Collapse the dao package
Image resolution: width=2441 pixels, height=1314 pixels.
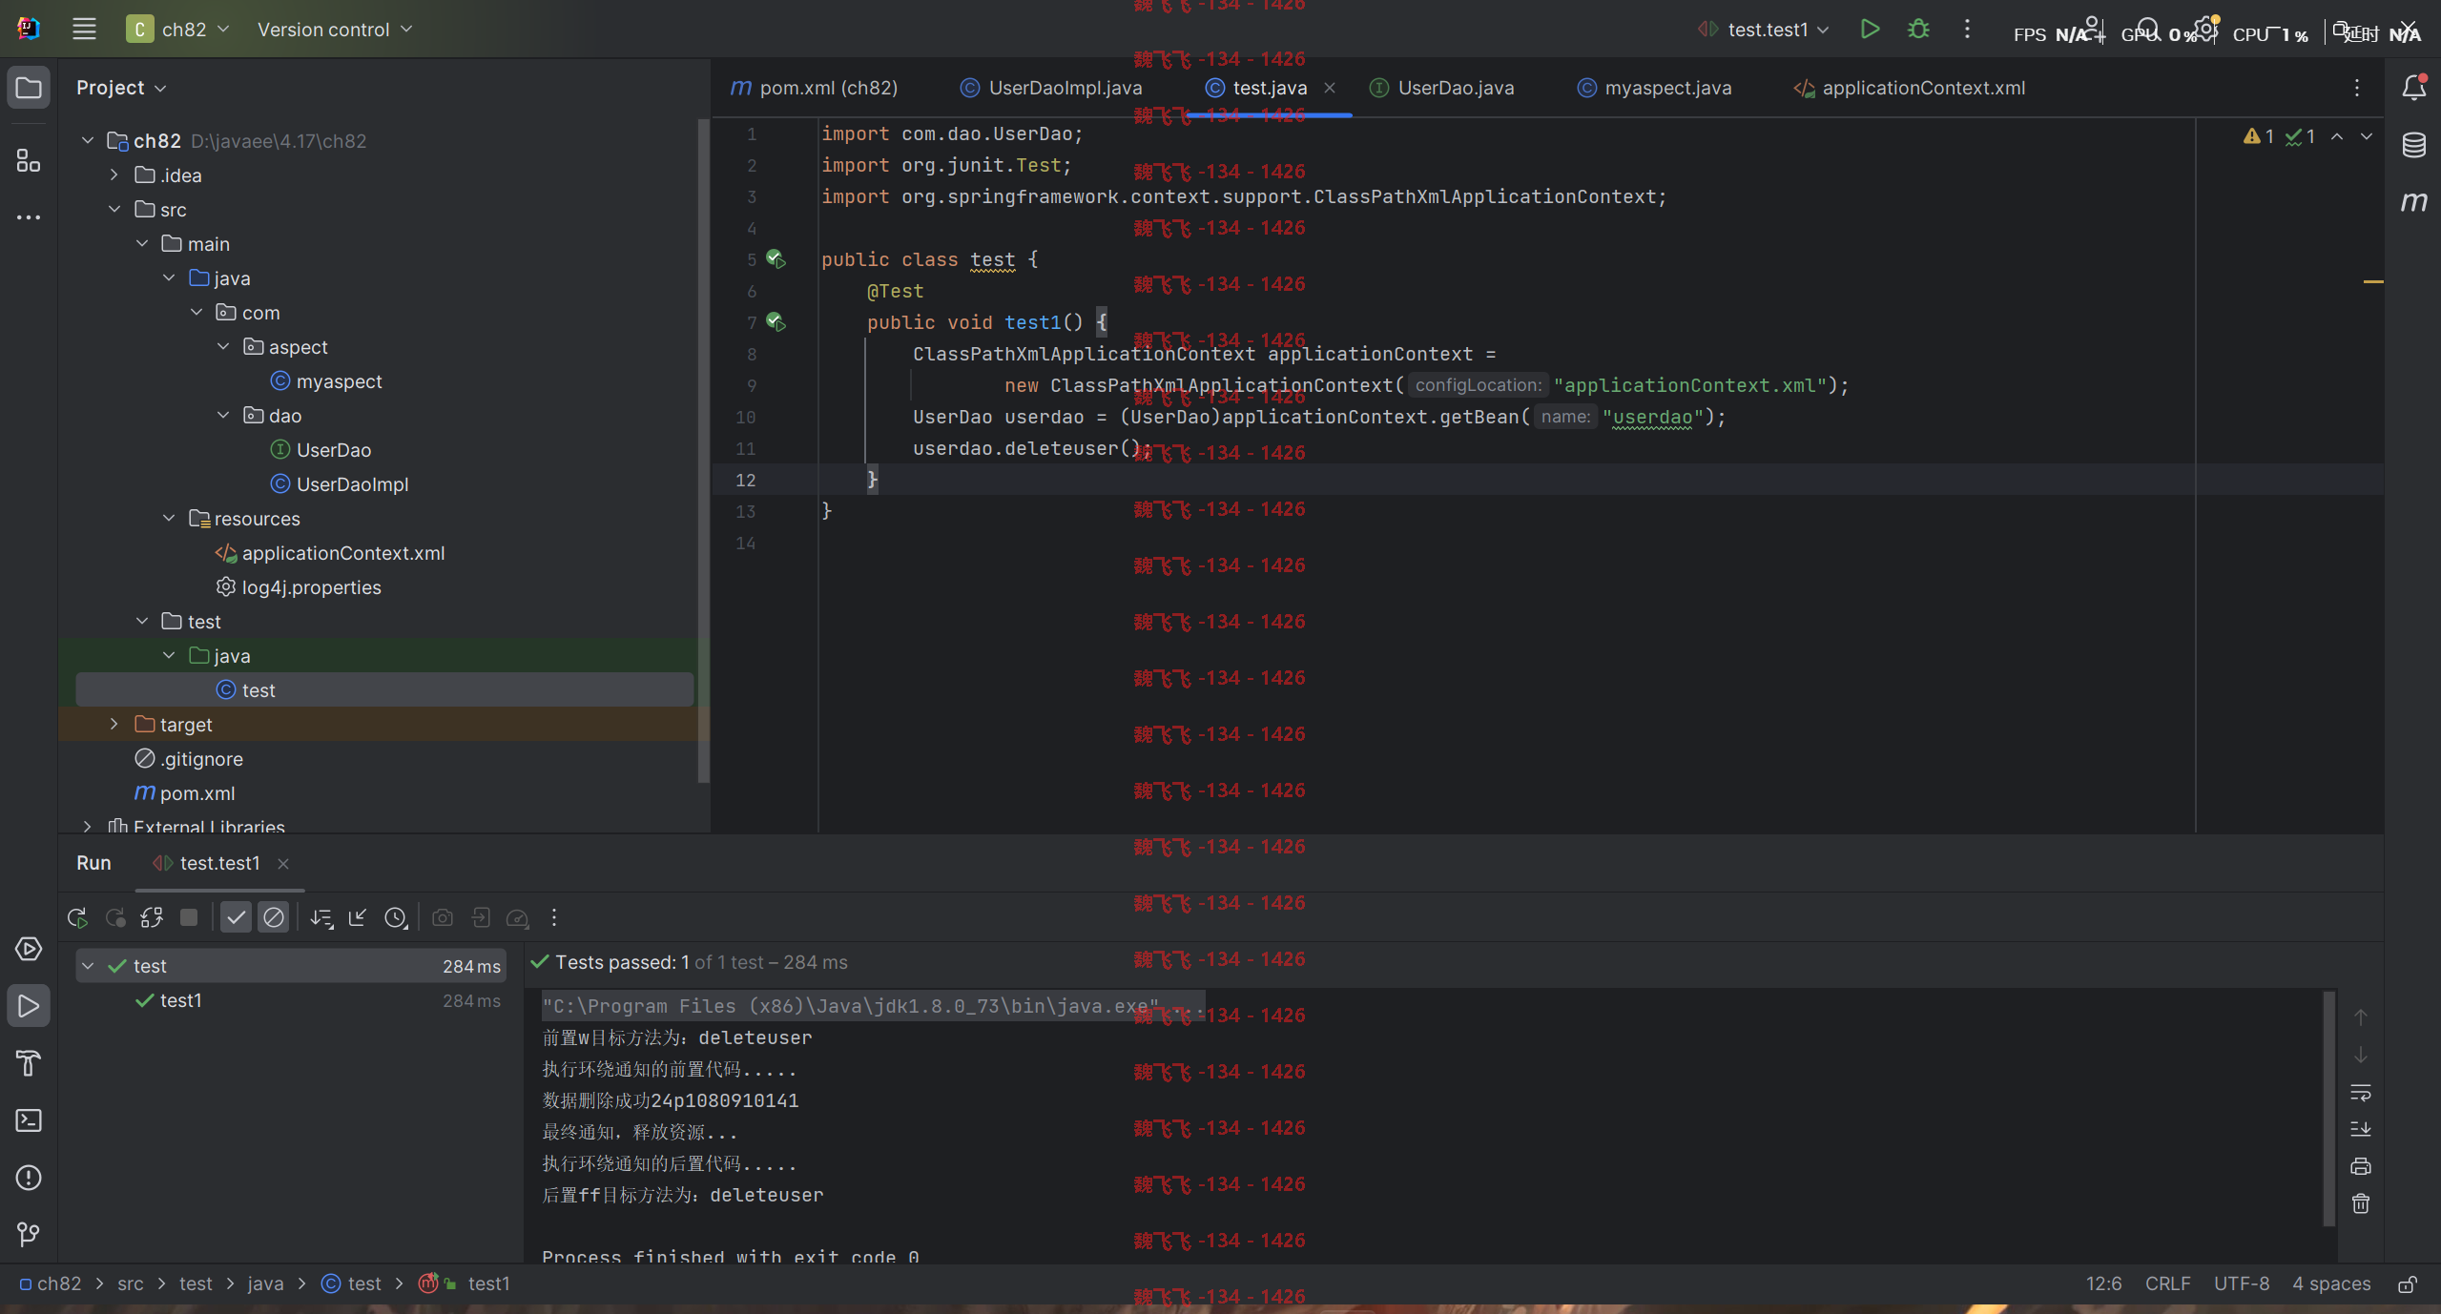(x=223, y=415)
